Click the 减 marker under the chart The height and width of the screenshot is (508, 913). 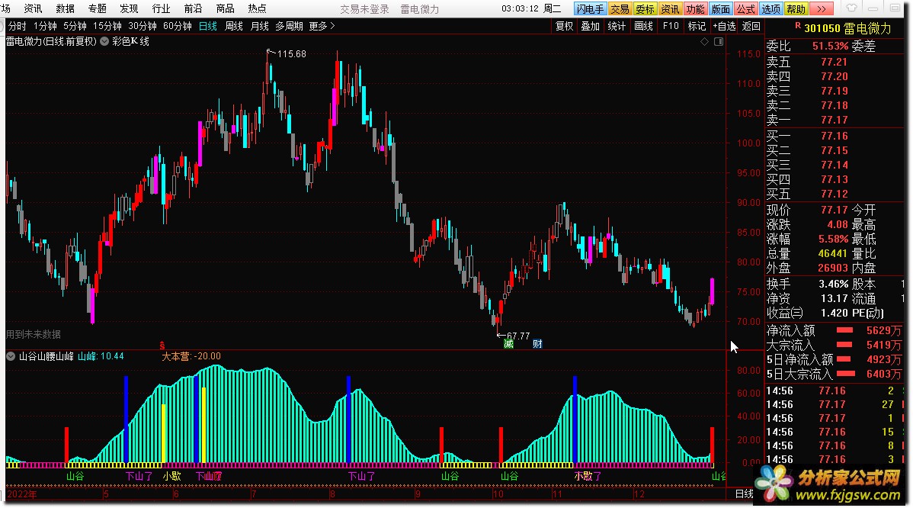pos(508,344)
